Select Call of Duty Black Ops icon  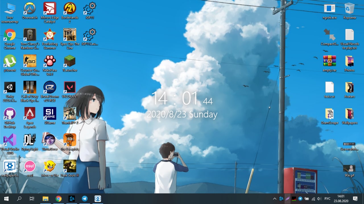[30, 91]
